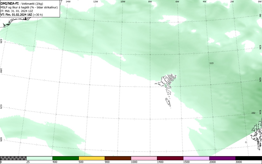Click the legend value 400
This screenshot has width=262, height=164.
click(x=55, y=162)
